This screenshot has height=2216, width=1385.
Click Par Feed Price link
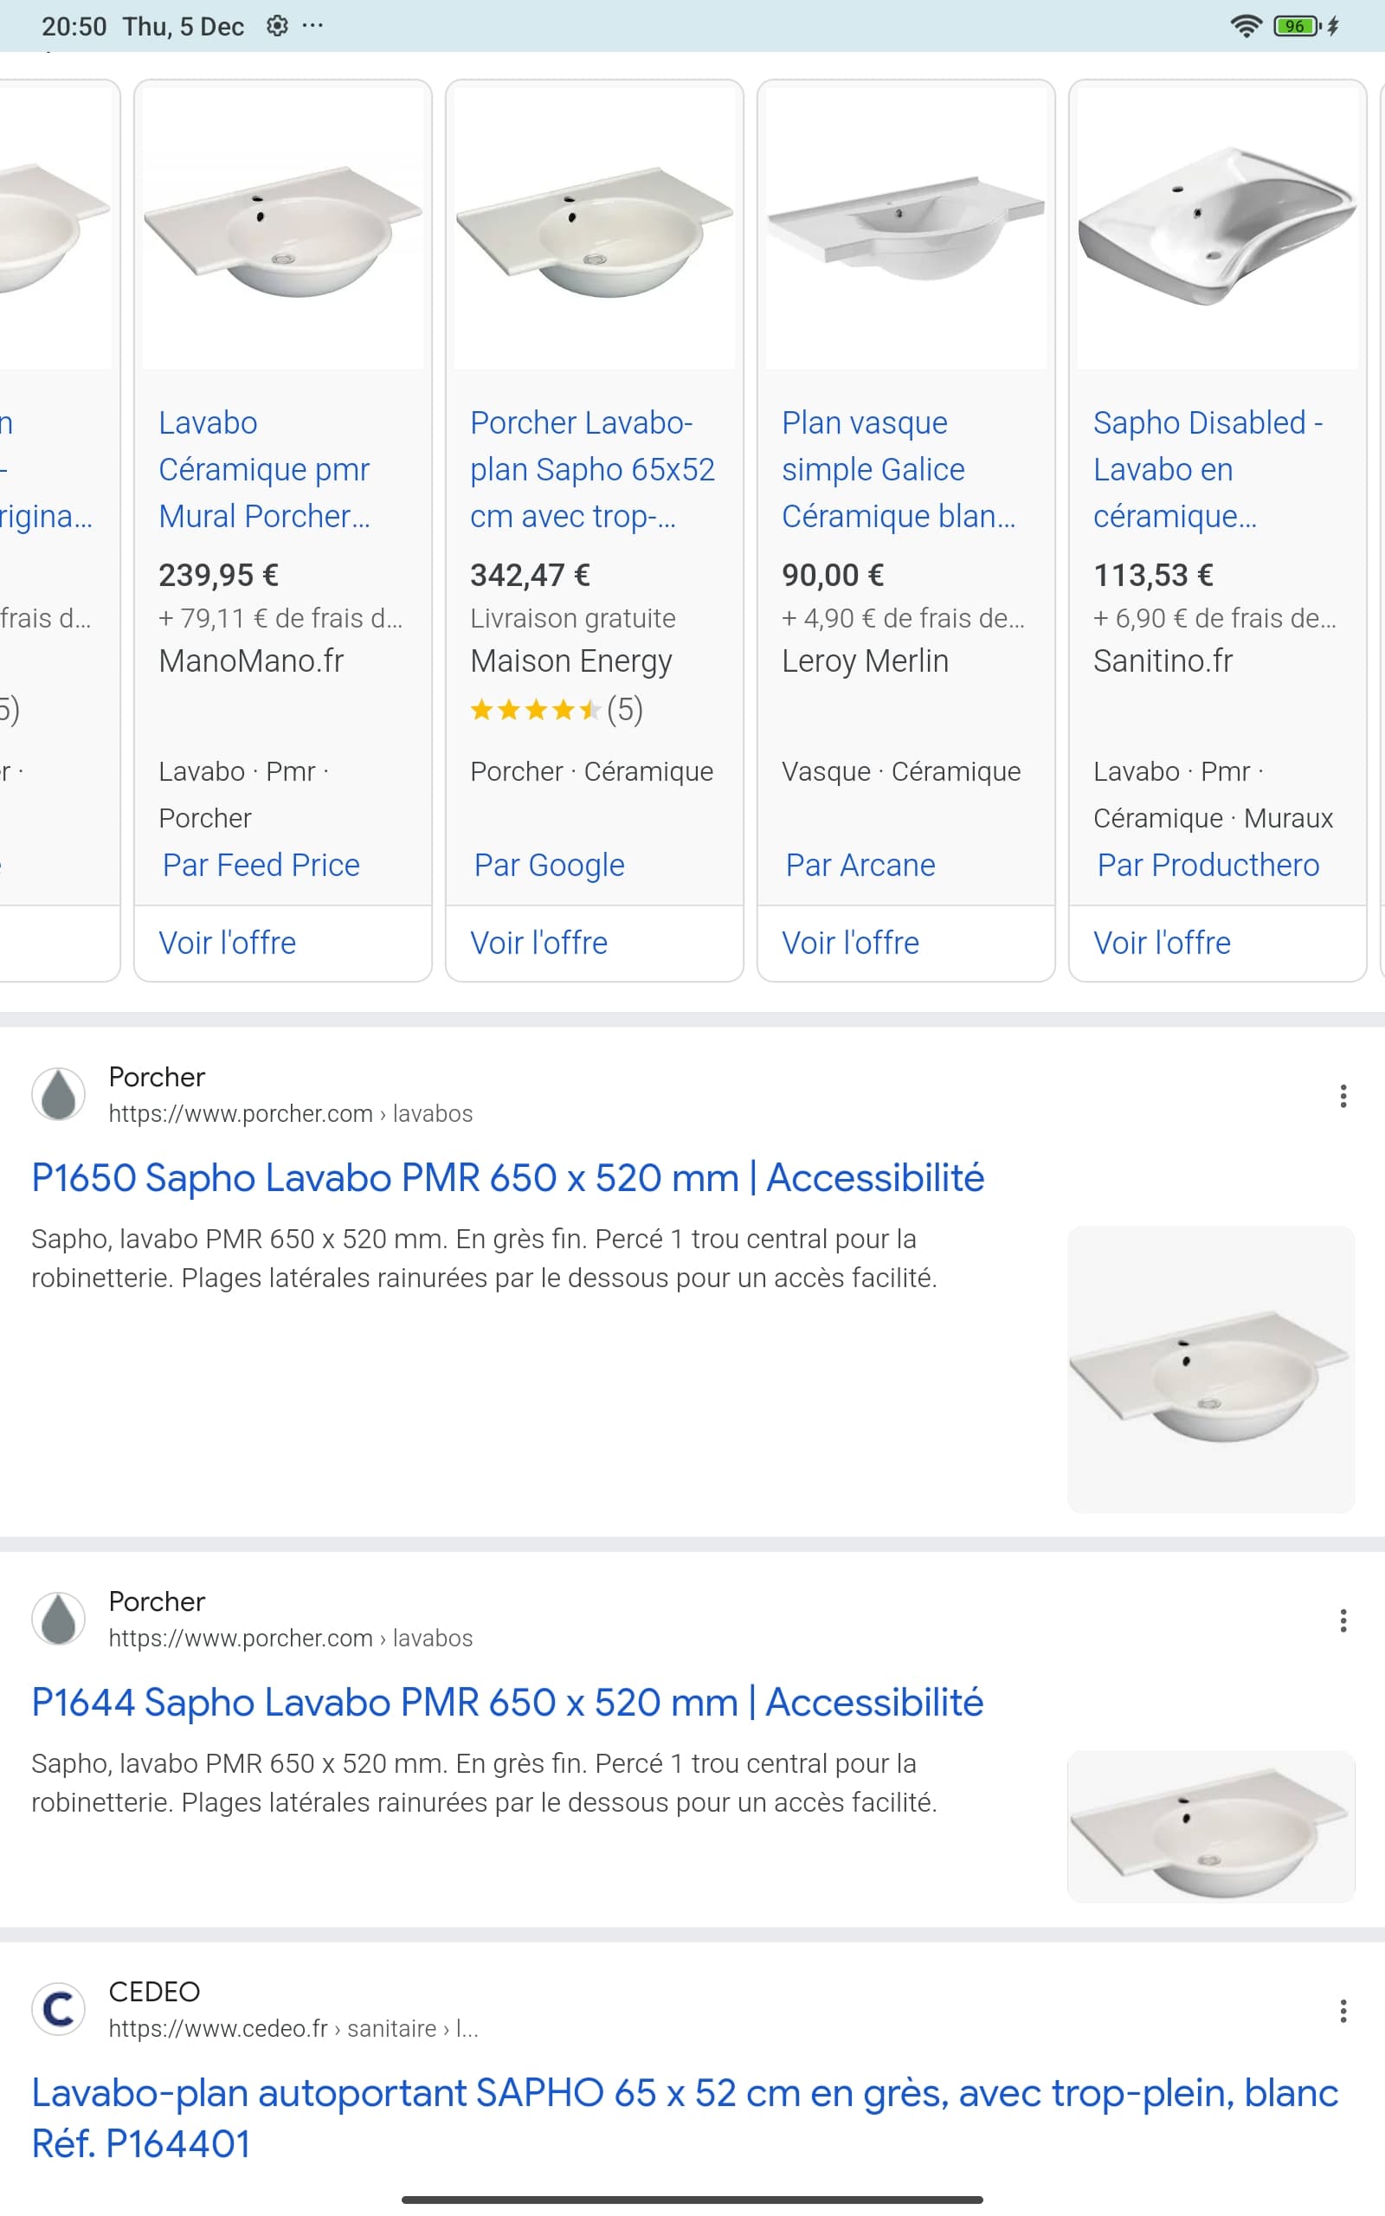(x=261, y=865)
